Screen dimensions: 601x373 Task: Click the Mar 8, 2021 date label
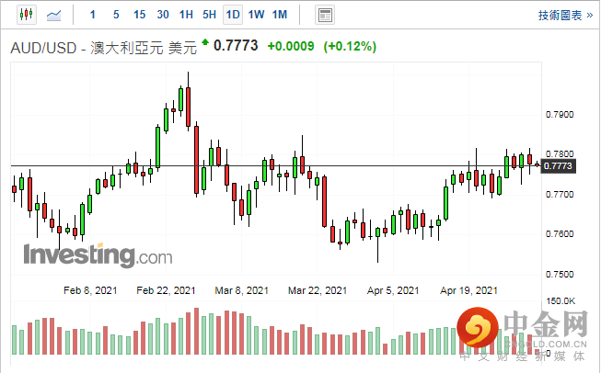point(242,290)
